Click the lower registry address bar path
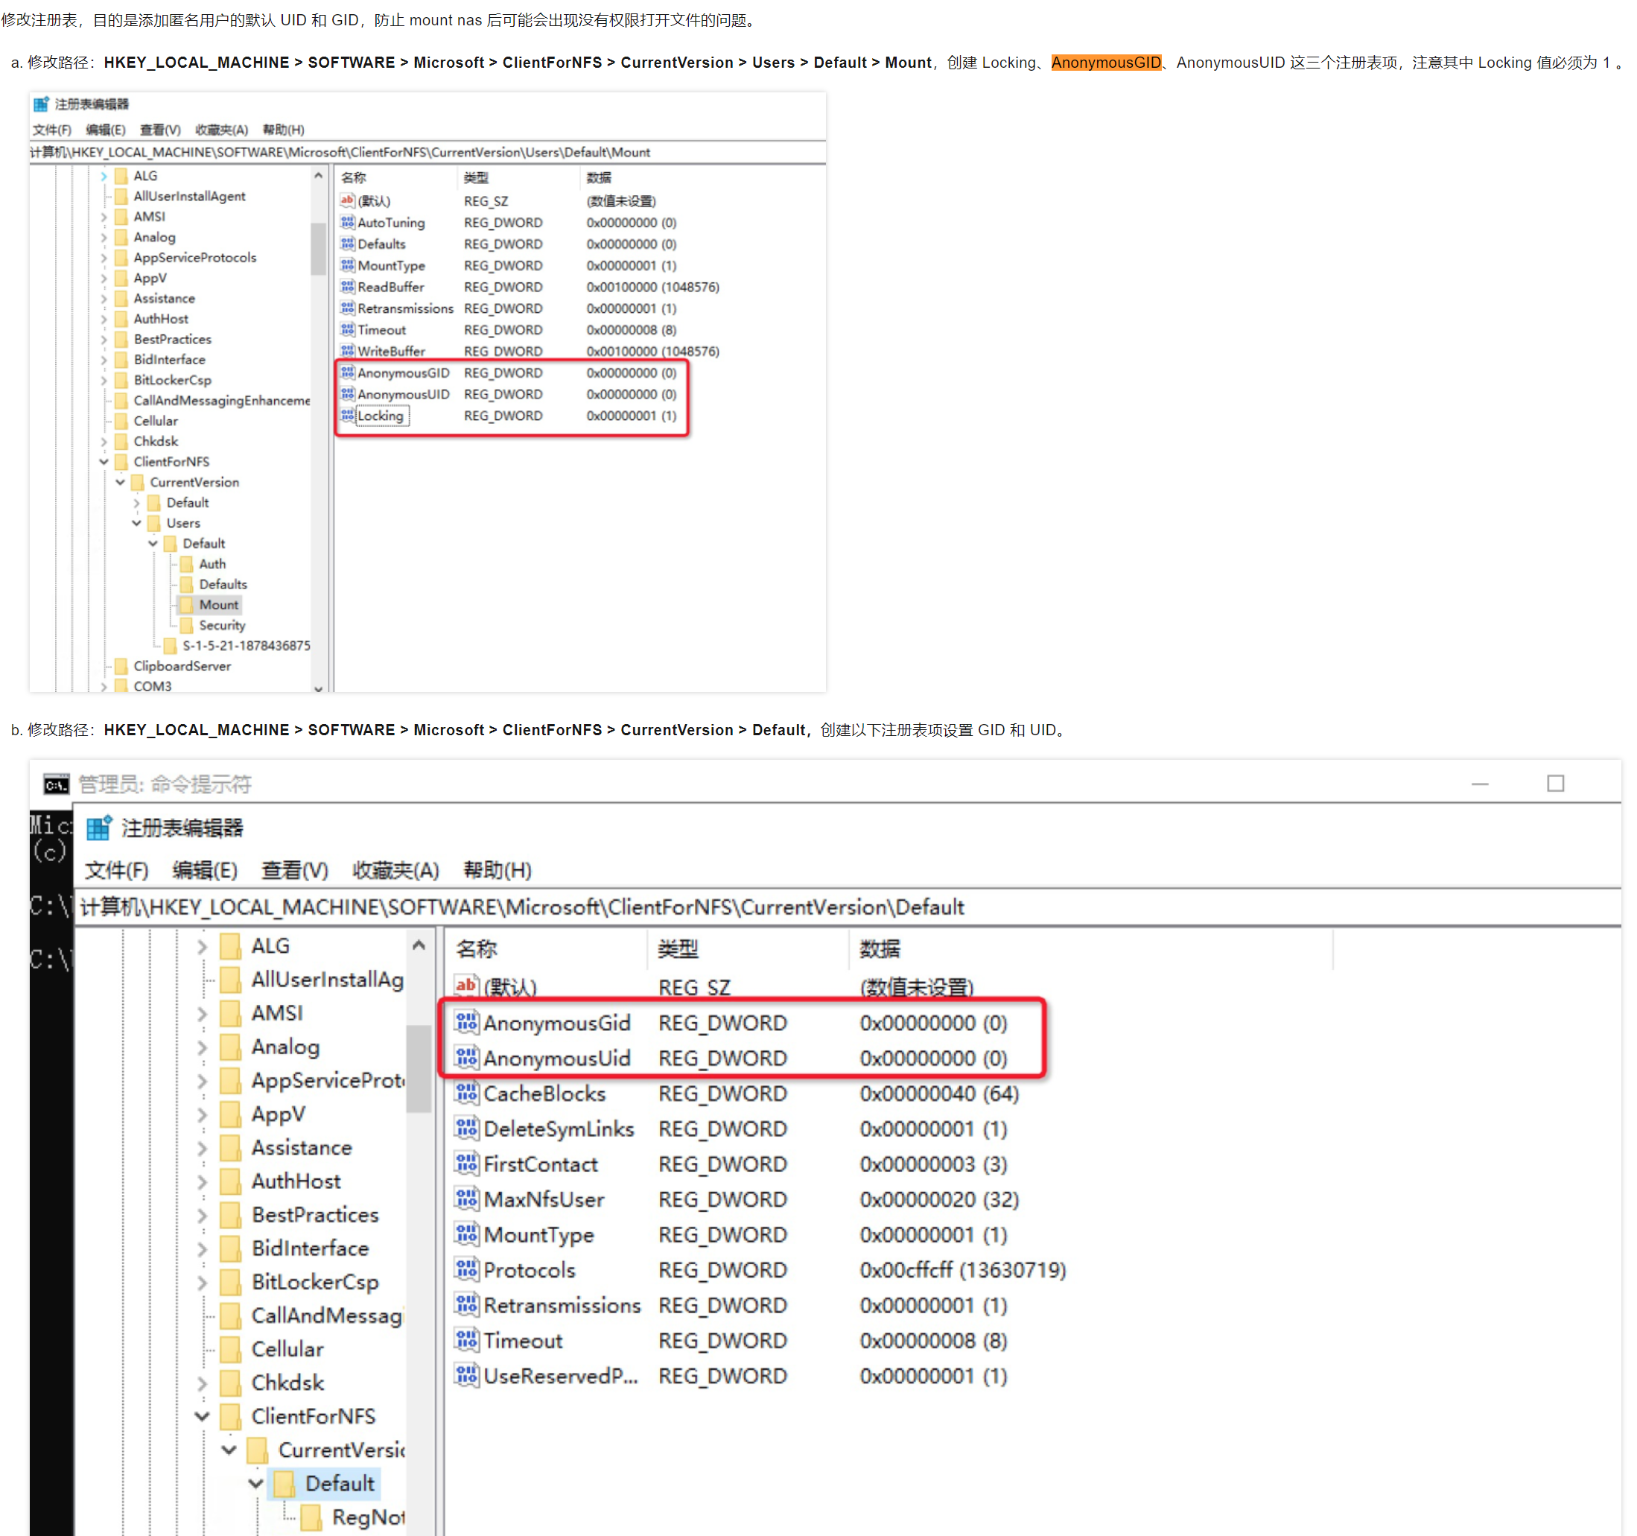The width and height of the screenshot is (1637, 1536). [522, 907]
